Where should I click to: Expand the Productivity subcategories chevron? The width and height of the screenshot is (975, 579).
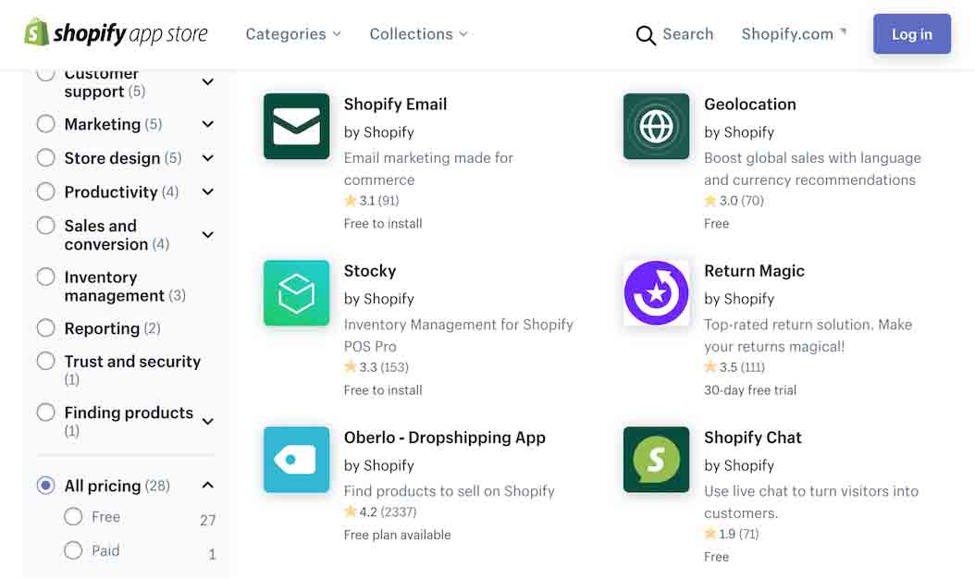[208, 191]
